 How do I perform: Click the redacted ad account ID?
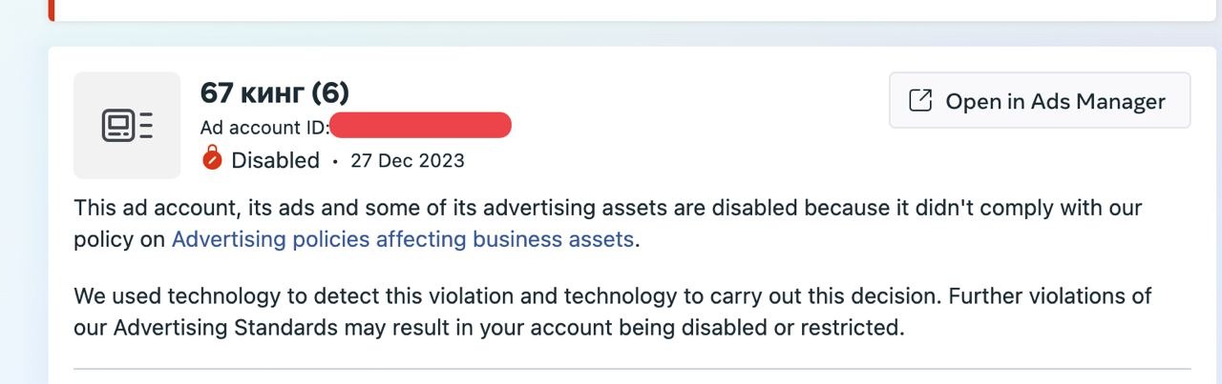pyautogui.click(x=420, y=126)
